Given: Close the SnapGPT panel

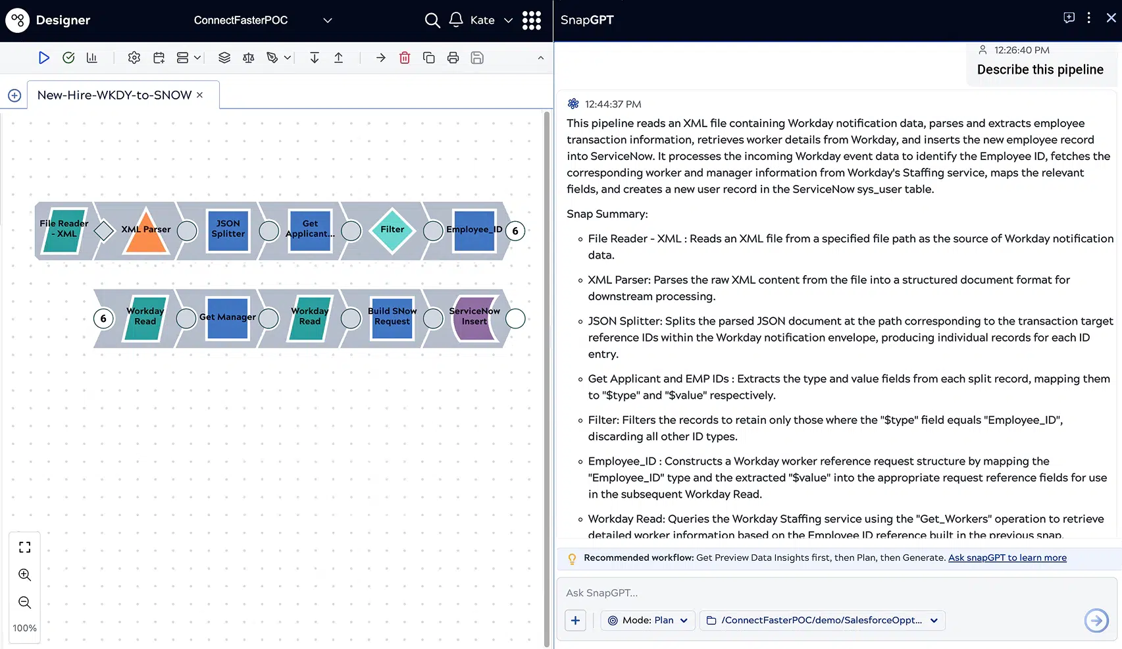Looking at the screenshot, I should (1111, 18).
